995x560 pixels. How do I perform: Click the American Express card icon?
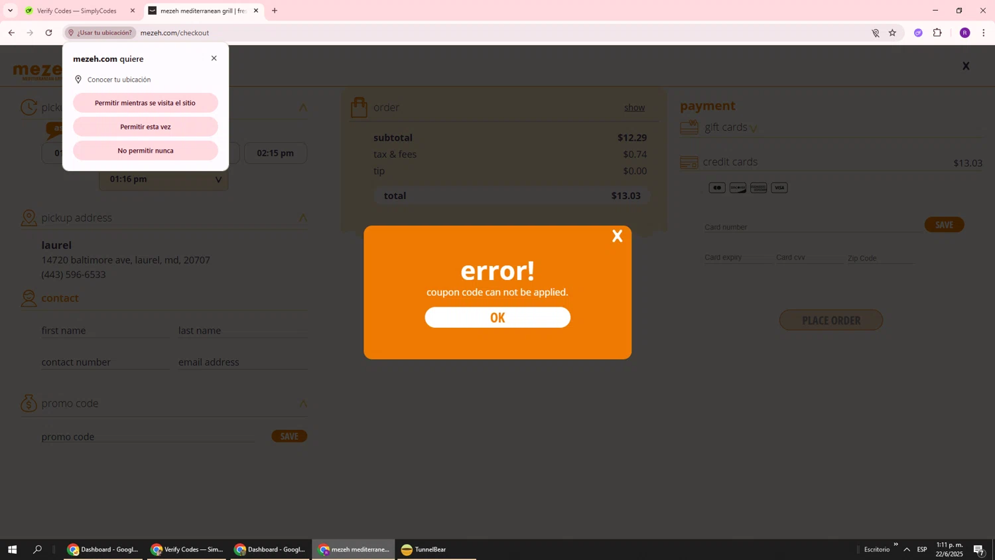758,188
